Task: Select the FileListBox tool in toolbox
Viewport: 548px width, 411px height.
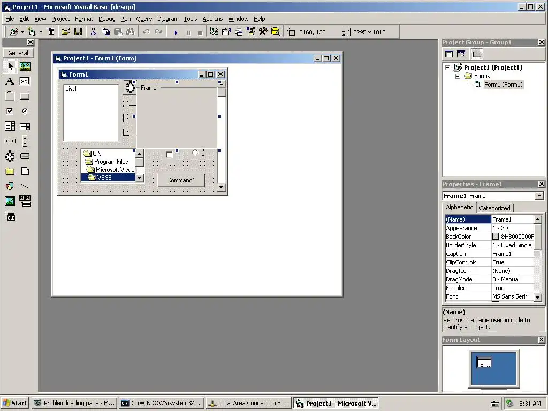Action: click(x=25, y=171)
